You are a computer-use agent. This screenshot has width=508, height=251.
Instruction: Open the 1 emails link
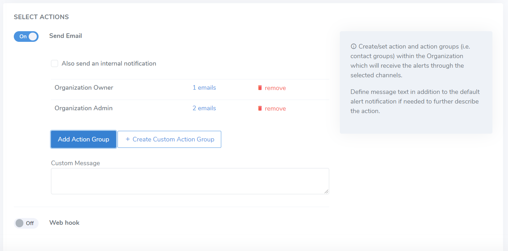[204, 88]
